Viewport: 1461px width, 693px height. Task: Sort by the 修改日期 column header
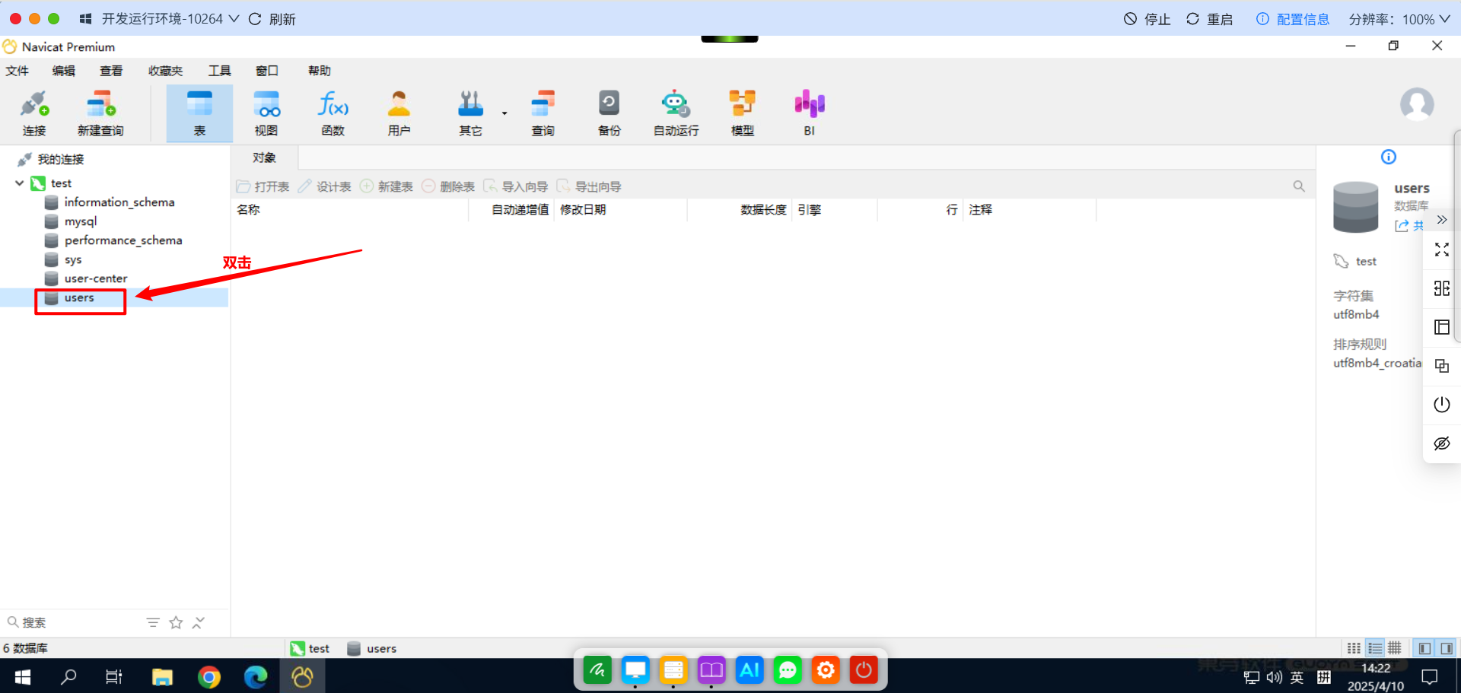(x=620, y=209)
